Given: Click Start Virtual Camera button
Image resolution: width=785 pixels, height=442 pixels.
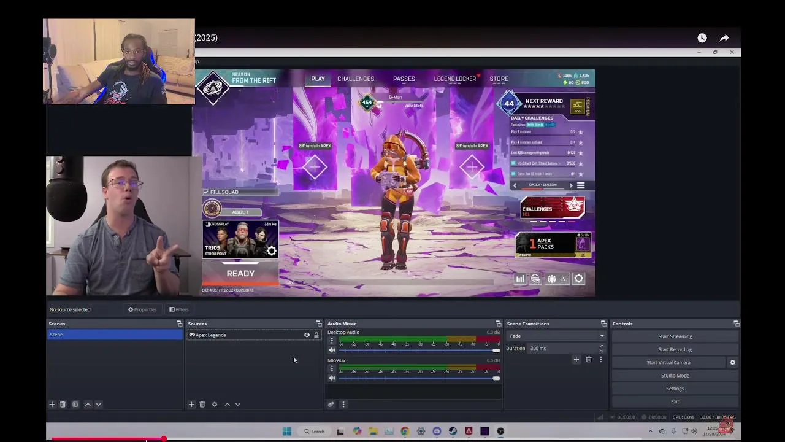Looking at the screenshot, I should (668, 363).
